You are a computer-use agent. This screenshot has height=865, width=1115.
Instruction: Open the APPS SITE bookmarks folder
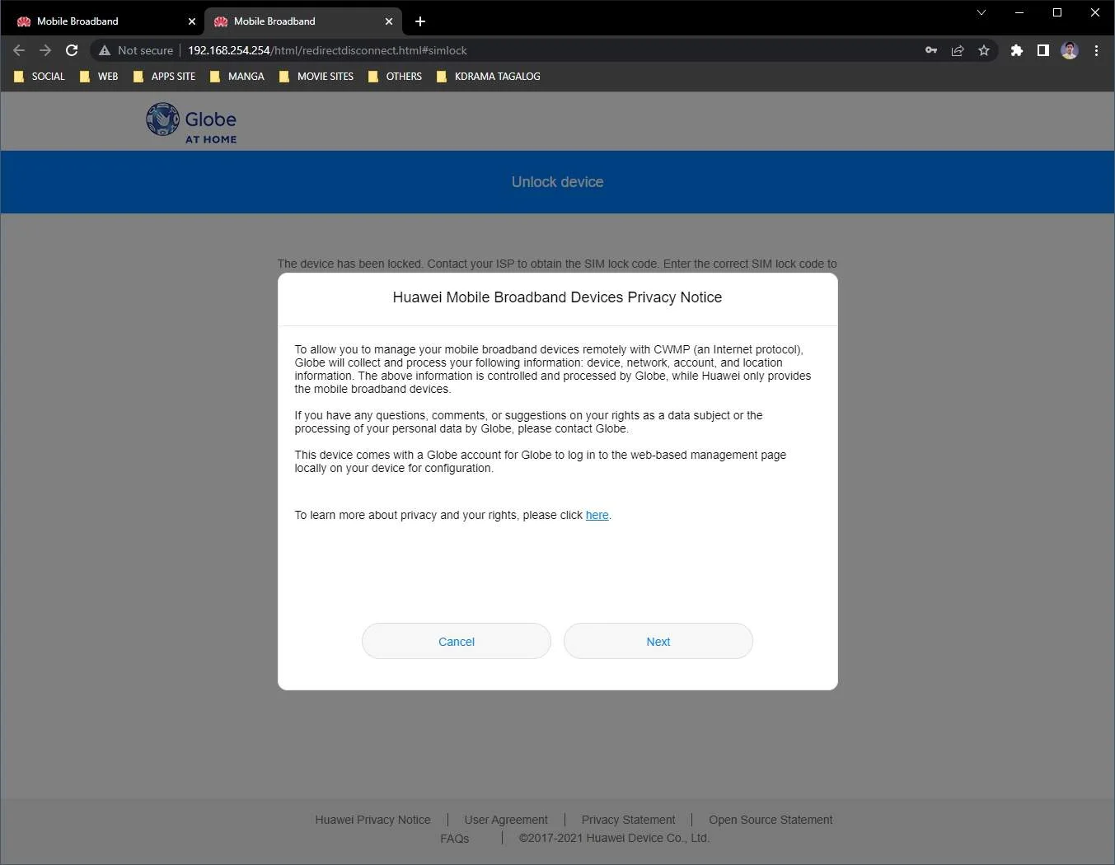[164, 77]
